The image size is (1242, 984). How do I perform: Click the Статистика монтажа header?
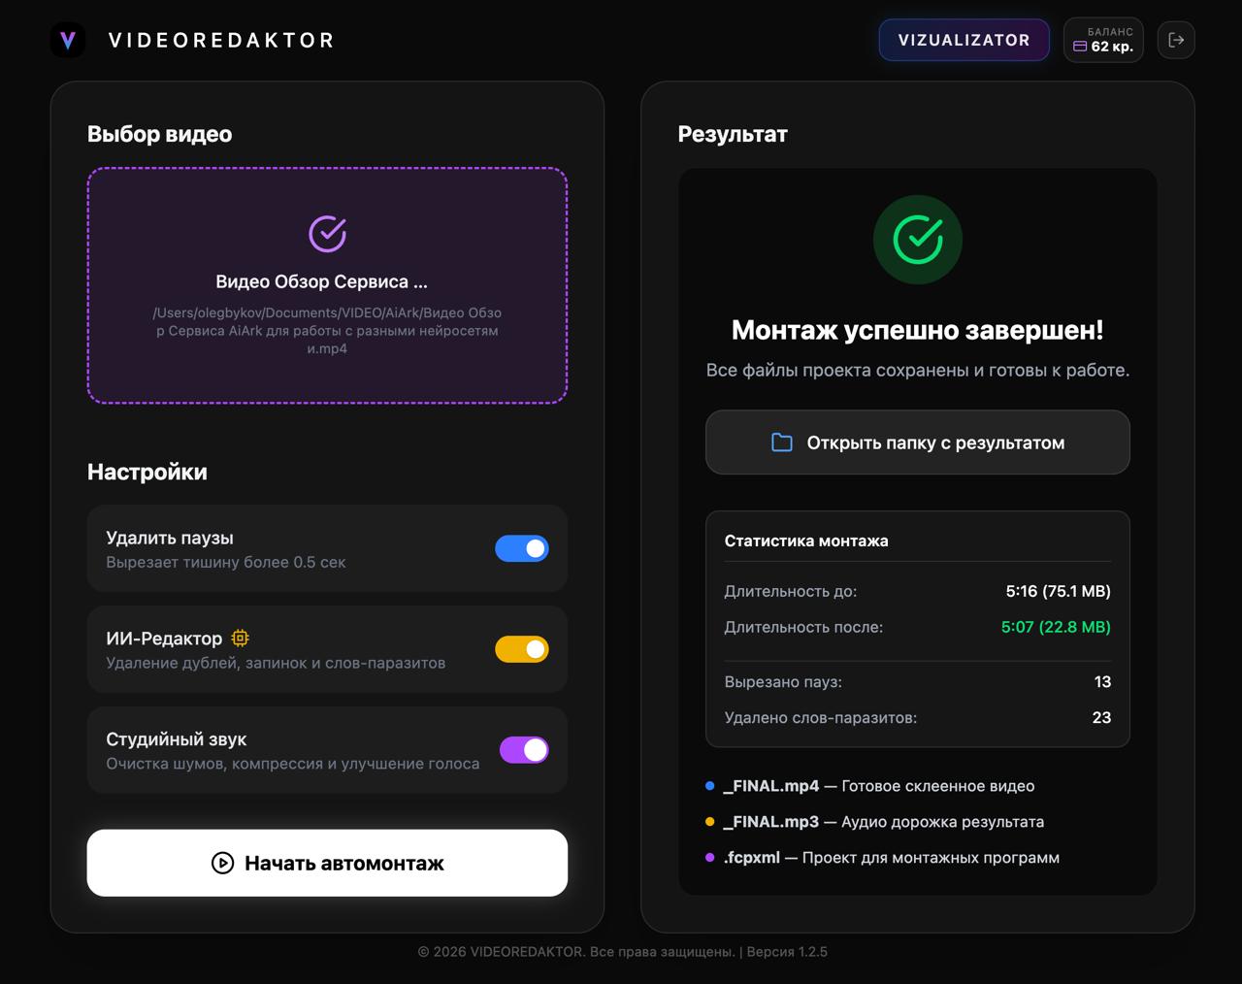(x=806, y=541)
